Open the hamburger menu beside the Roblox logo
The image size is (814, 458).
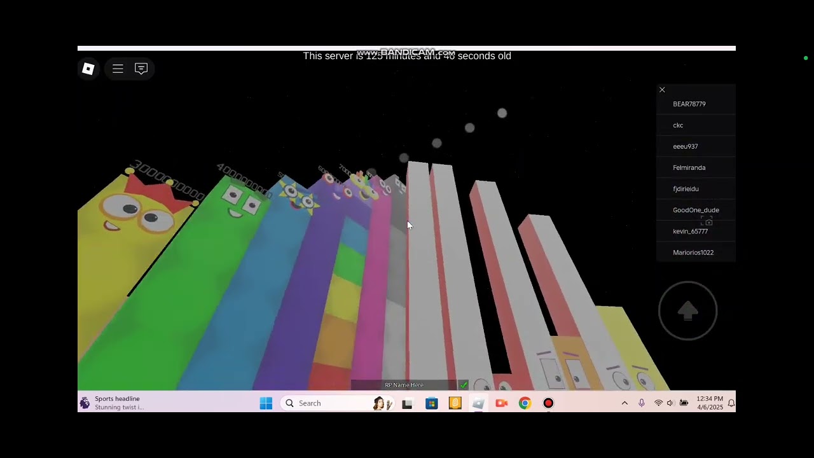[118, 69]
